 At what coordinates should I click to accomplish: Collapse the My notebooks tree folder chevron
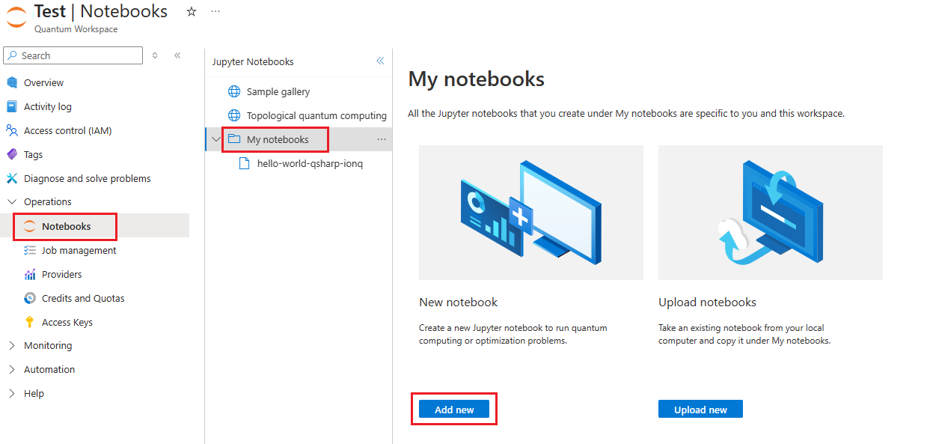(216, 139)
